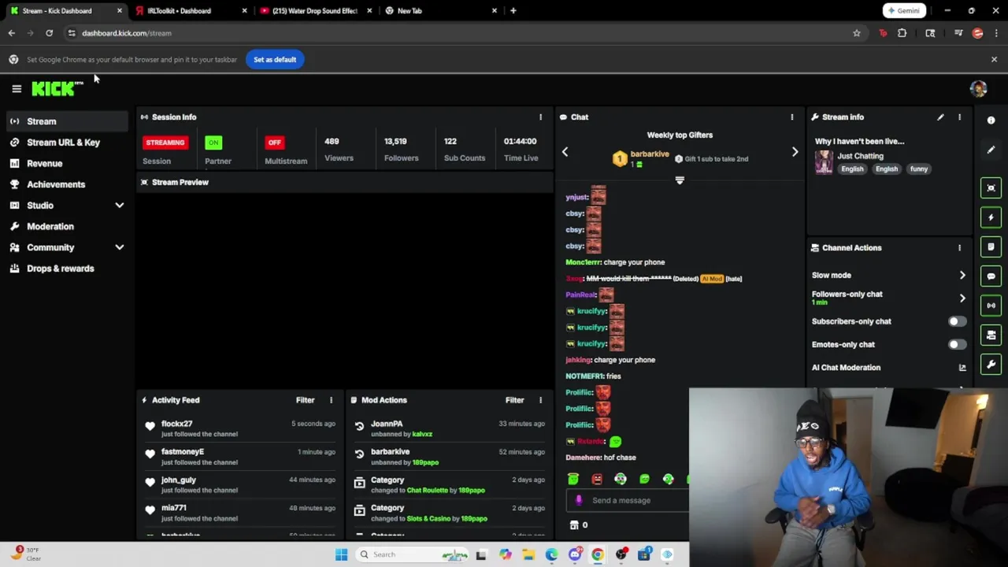Toggle the wrench widget icon
Screen dimensions: 1008x567
[x=991, y=365]
